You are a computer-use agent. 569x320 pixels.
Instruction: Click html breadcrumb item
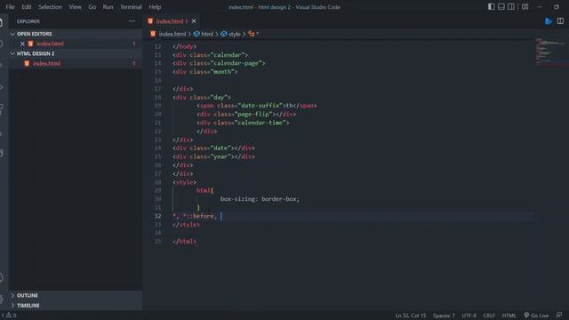[x=207, y=34]
